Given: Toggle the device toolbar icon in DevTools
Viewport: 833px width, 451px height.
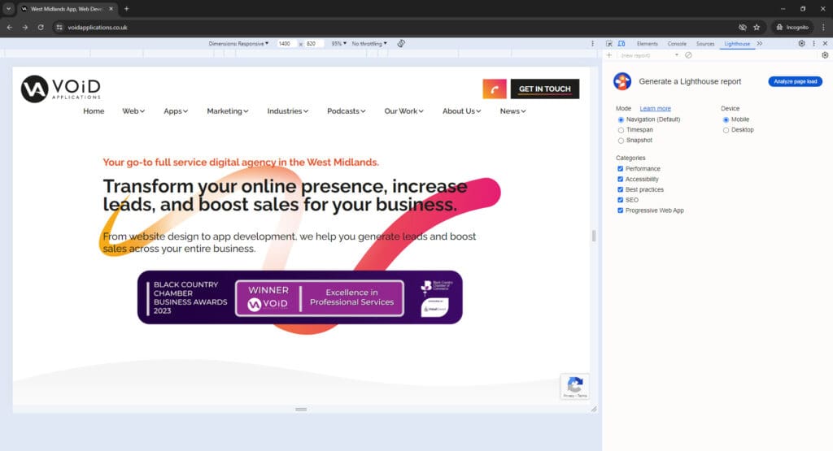Looking at the screenshot, I should pos(621,43).
